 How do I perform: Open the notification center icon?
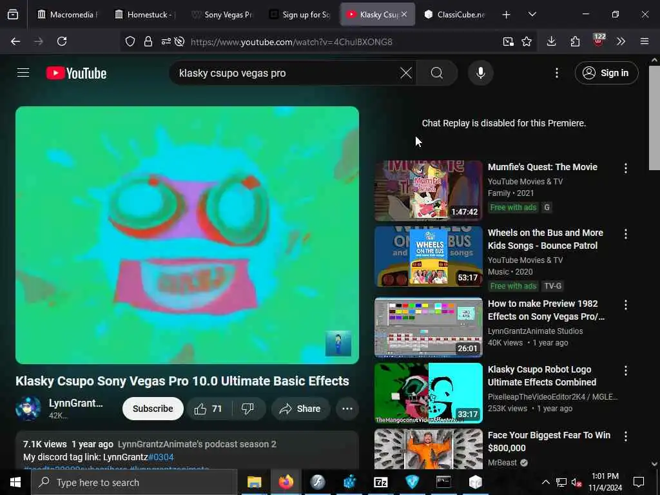[639, 482]
